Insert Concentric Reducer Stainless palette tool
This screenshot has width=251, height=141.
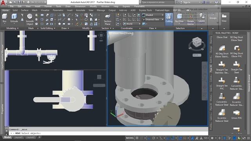(236, 83)
